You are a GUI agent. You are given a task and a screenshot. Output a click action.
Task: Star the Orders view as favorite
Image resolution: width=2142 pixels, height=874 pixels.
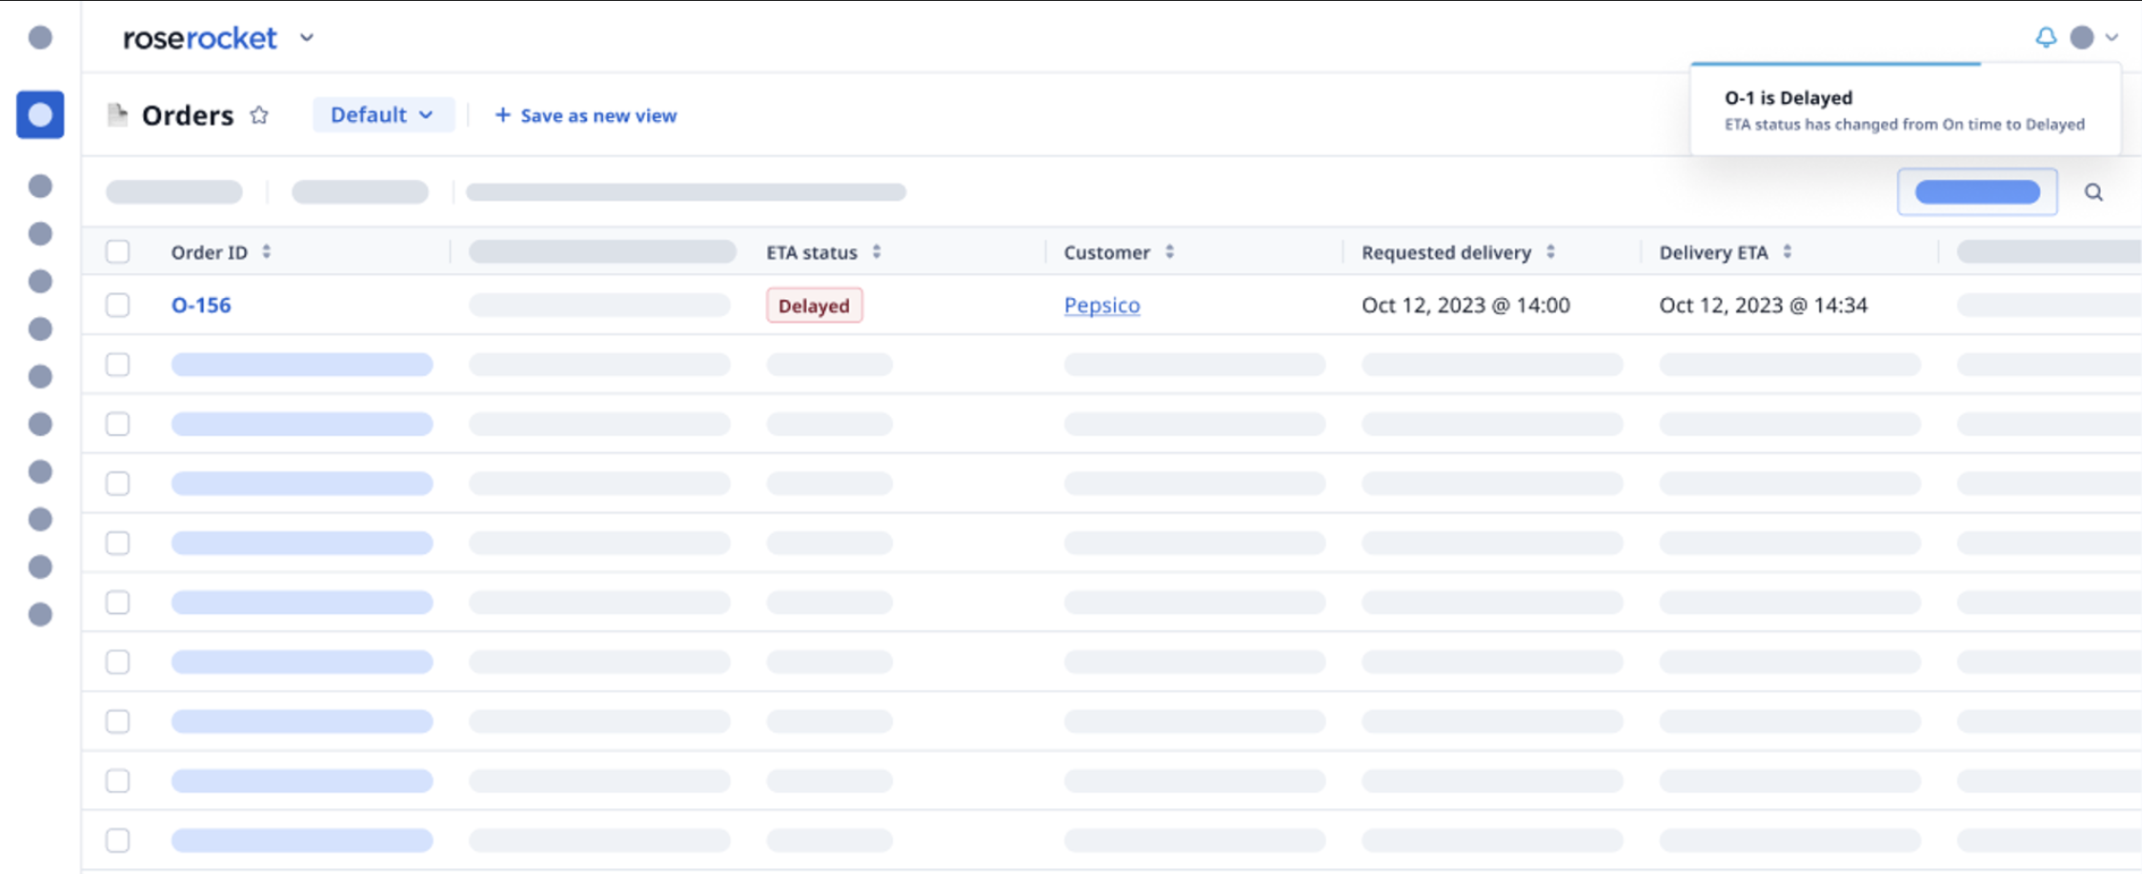coord(258,115)
